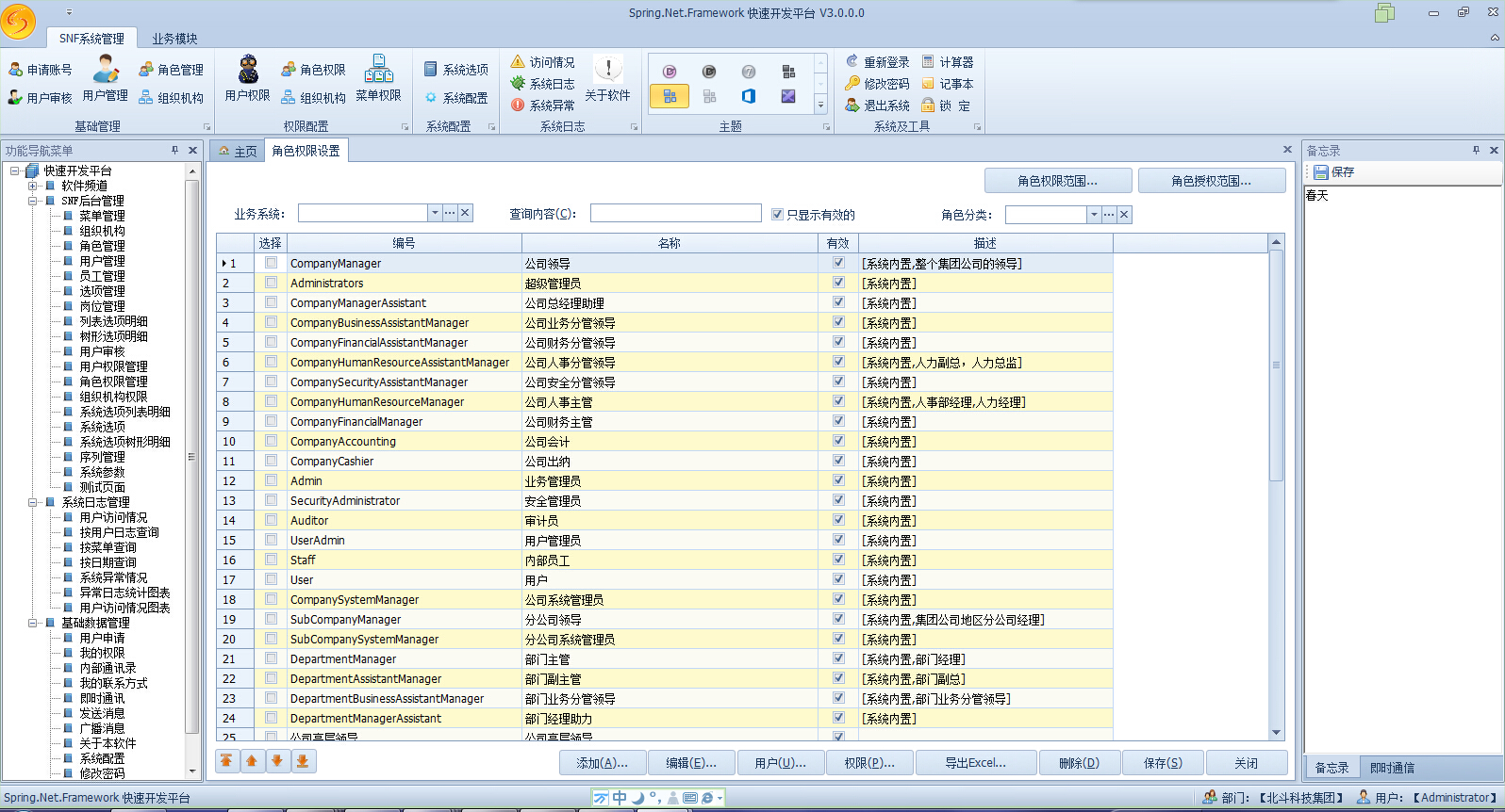Viewport: 1505px width, 812px height.
Task: Select 角色权限设置 document tab
Action: [x=306, y=151]
